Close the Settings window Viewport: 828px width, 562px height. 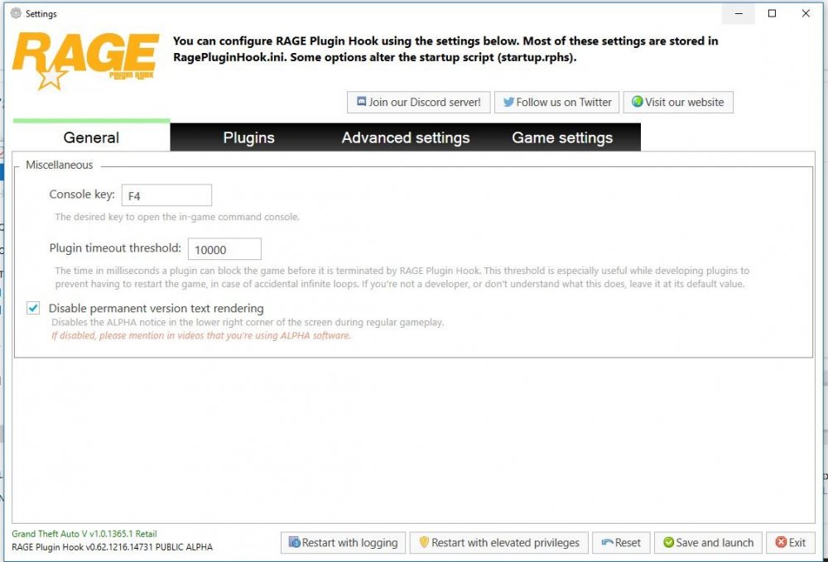[x=806, y=14]
